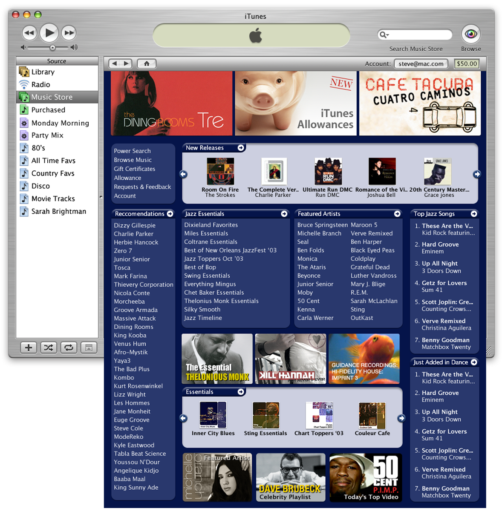Select Library in the Source list
The width and height of the screenshot is (502, 511).
57,72
